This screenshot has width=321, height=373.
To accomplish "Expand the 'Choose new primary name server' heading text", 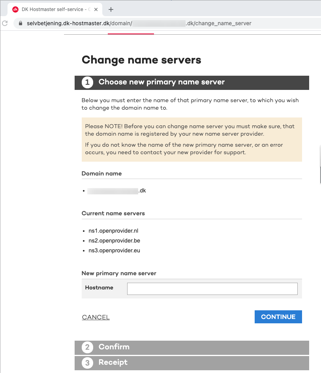I will pos(161,82).
